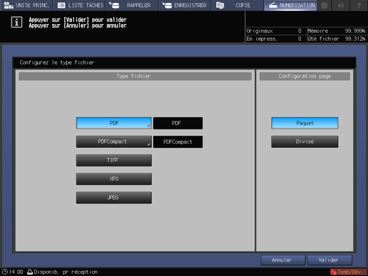Click the clock icon in status bar

point(5,272)
